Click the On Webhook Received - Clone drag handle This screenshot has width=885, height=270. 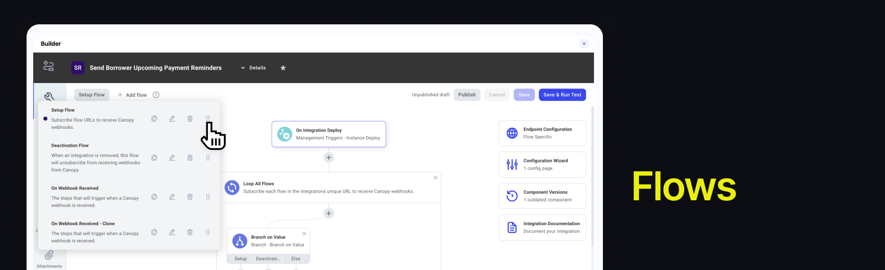pyautogui.click(x=208, y=232)
